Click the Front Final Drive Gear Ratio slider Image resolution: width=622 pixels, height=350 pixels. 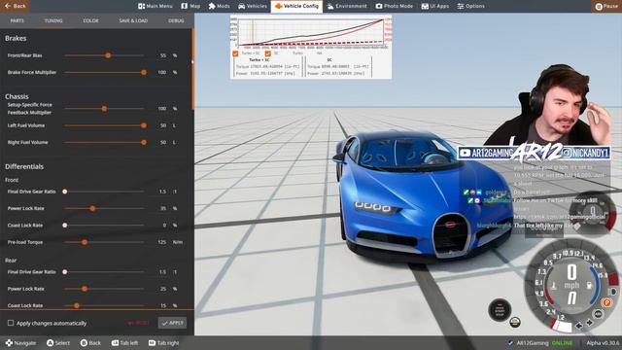coord(104,192)
